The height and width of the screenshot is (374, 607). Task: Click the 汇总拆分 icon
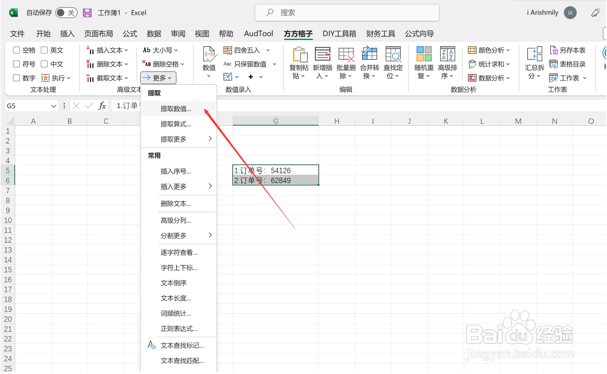pos(535,54)
